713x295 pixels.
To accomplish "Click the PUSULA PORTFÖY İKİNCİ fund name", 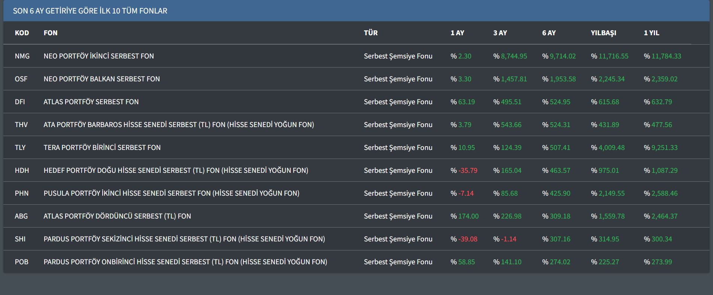I will point(171,193).
